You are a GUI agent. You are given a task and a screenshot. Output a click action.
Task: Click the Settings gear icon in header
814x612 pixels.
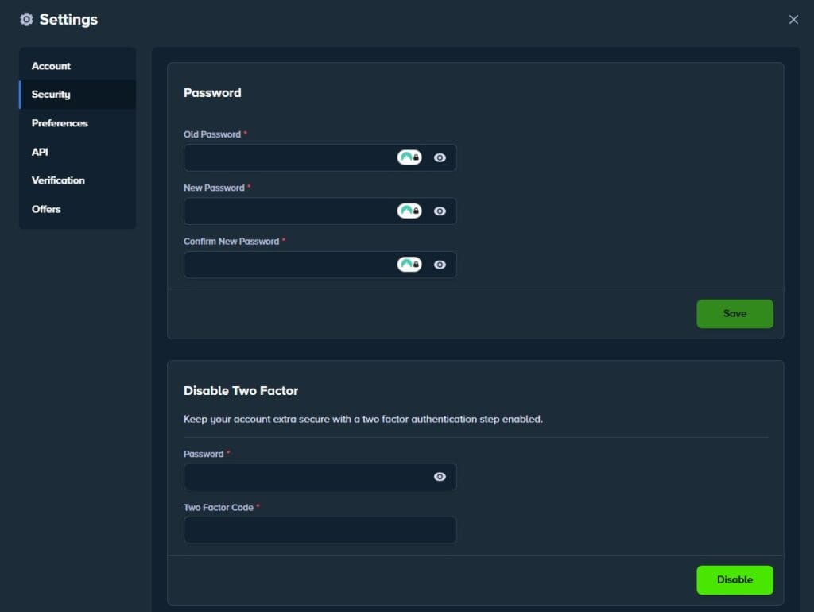coord(26,19)
